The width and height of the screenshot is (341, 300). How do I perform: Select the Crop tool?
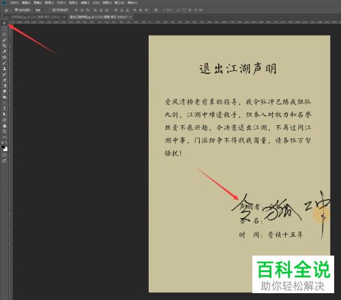tap(4, 46)
